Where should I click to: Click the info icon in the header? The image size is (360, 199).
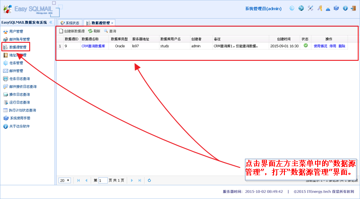(345, 9)
